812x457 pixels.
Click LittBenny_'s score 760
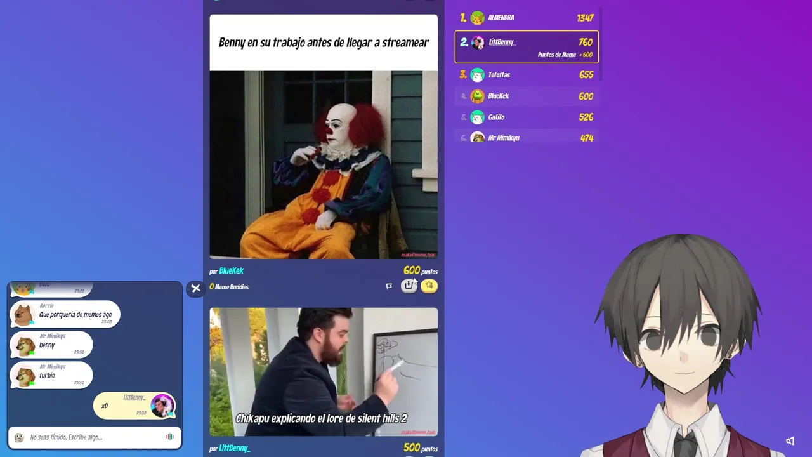pyautogui.click(x=586, y=43)
